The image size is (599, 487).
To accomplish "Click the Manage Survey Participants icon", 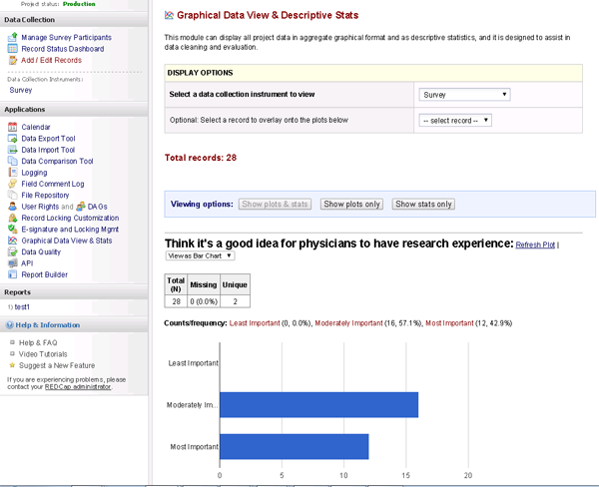I will pos(13,37).
